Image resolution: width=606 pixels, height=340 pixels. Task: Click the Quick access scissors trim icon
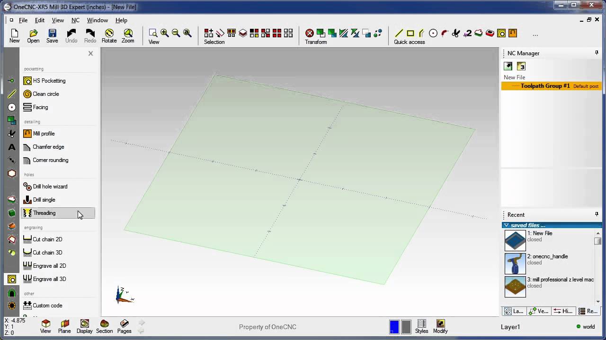455,33
